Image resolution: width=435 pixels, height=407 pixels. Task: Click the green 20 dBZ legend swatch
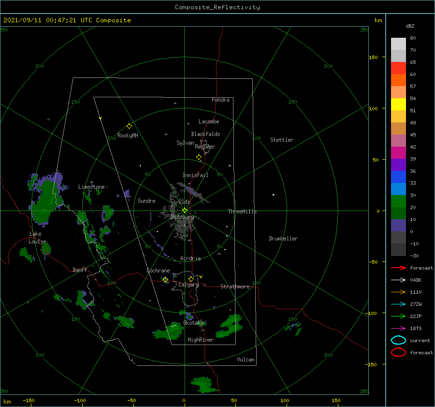coord(398,201)
